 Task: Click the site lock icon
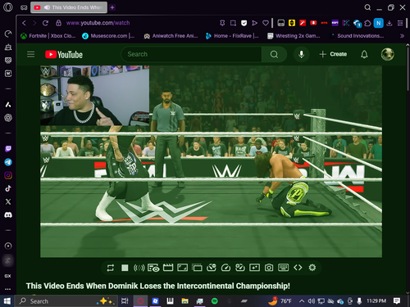[58, 23]
